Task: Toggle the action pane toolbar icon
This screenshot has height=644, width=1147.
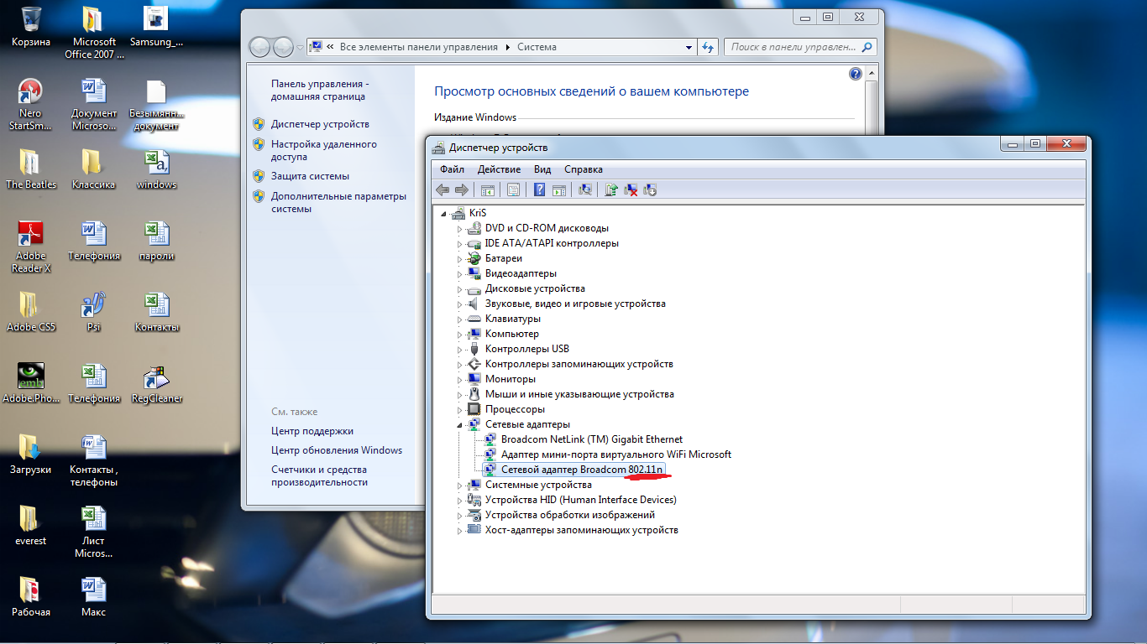Action: [559, 190]
